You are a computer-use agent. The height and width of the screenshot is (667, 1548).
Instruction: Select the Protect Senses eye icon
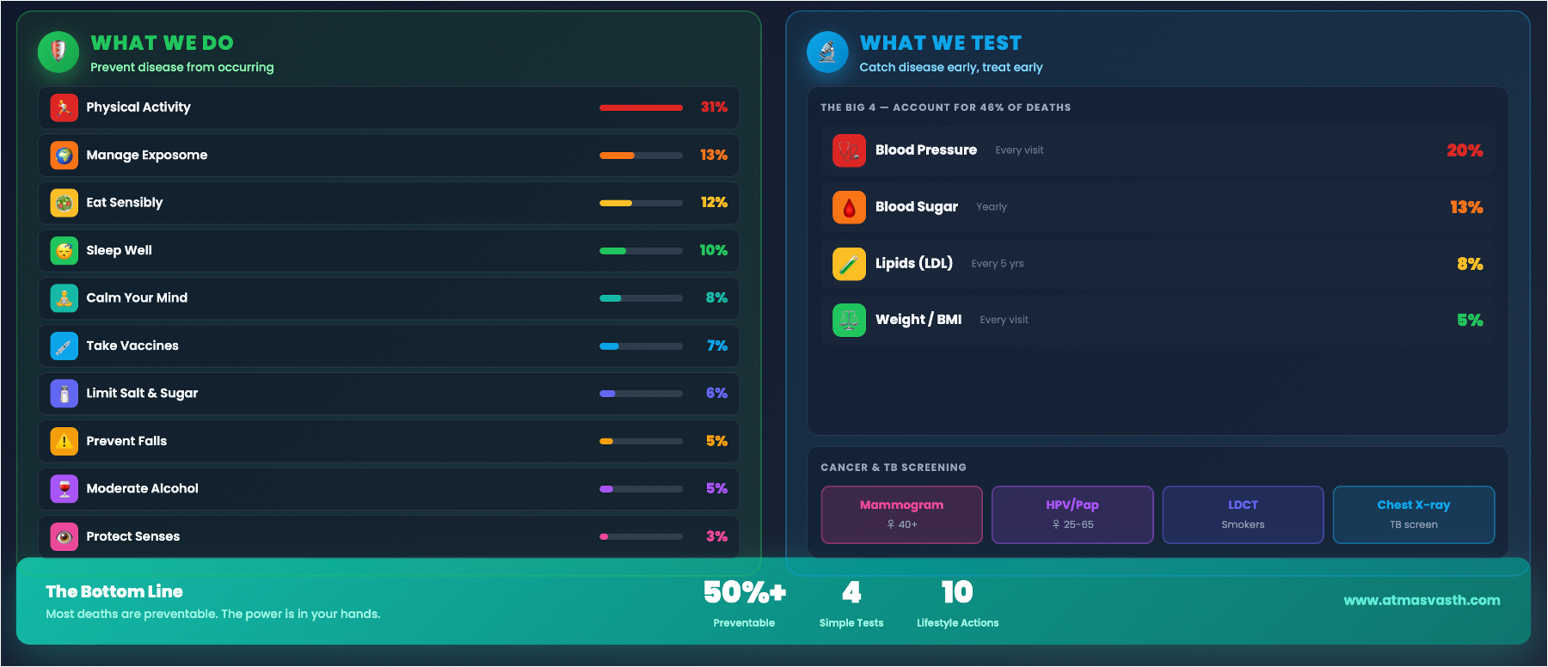tap(64, 536)
